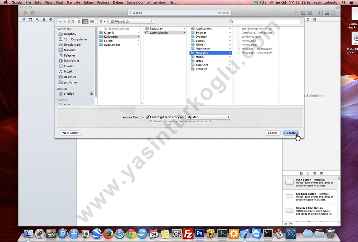
Task: Click the file myKey.p12
Action: 249,41
